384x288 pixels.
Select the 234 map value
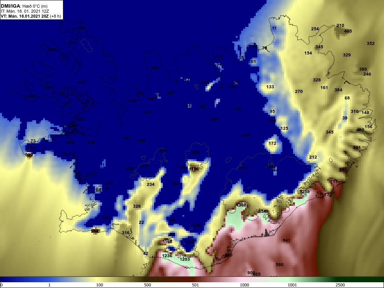[151, 184]
